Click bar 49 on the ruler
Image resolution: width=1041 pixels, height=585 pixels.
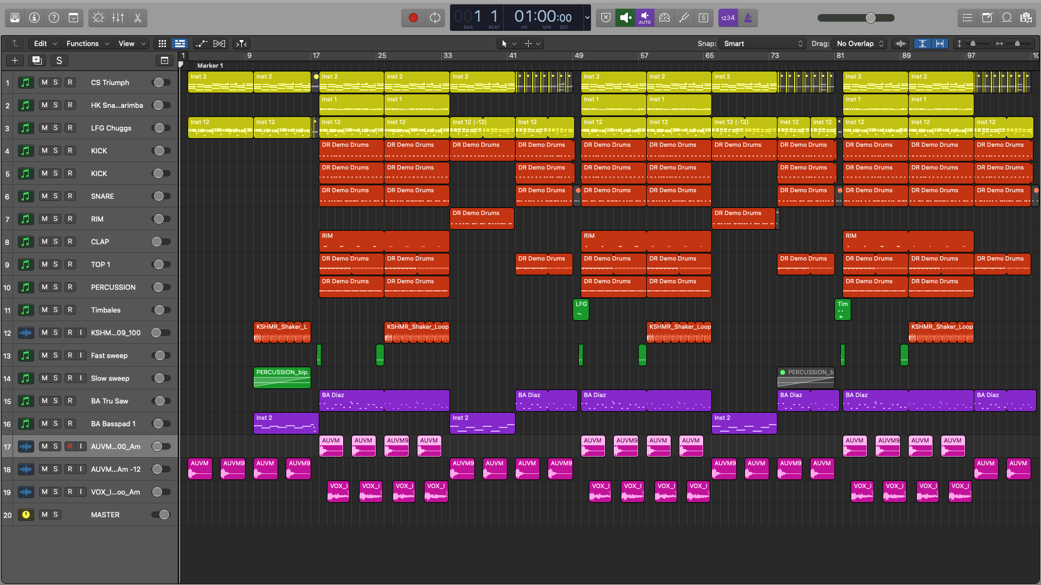[x=579, y=55]
